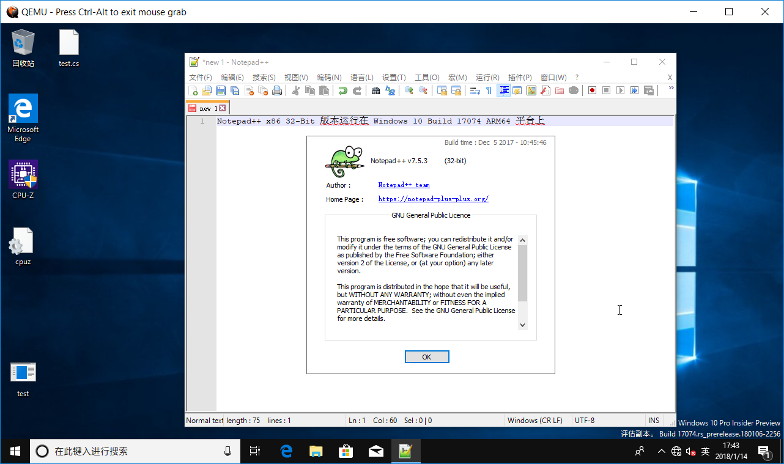Screen dimensions: 784x464
Task: Start recording a macro
Action: click(x=593, y=90)
